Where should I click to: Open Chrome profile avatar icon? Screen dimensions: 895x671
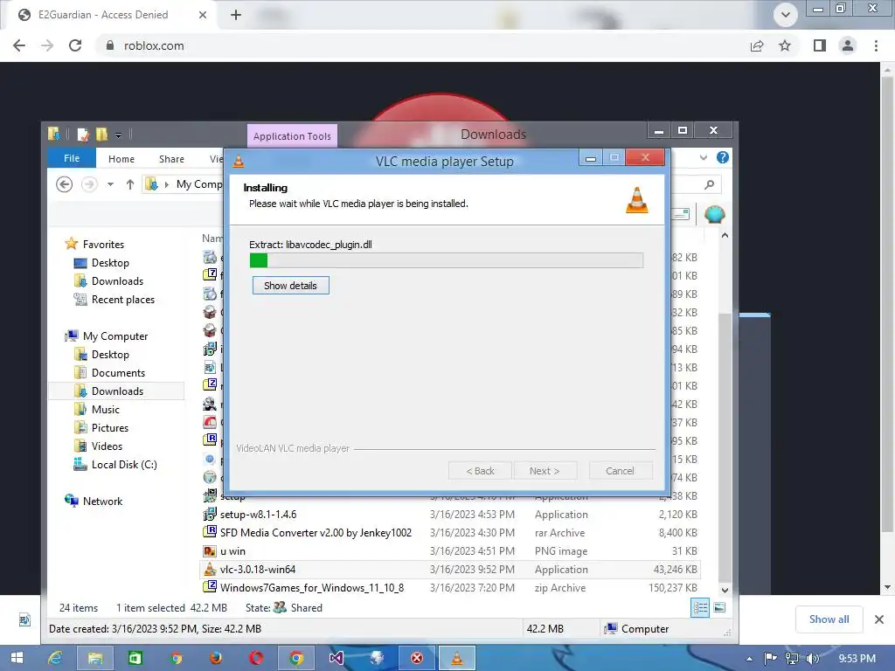click(848, 45)
